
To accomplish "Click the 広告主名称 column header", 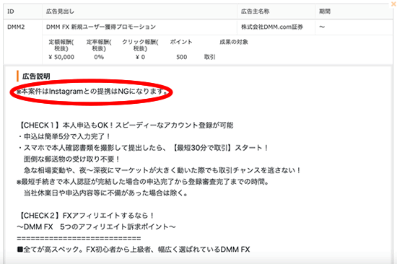I will (x=255, y=12).
